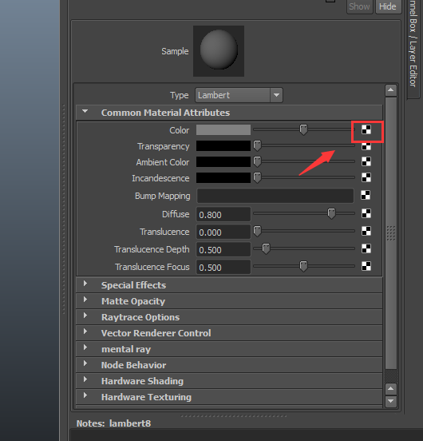Expand the Hardware Texturing section
The image size is (423, 441).
point(85,395)
